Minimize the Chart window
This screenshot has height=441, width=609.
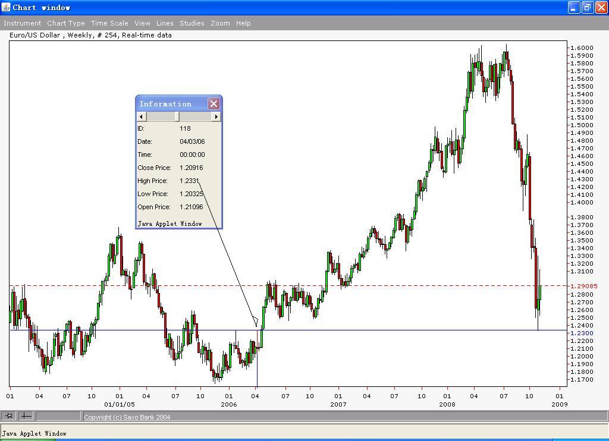[574, 7]
